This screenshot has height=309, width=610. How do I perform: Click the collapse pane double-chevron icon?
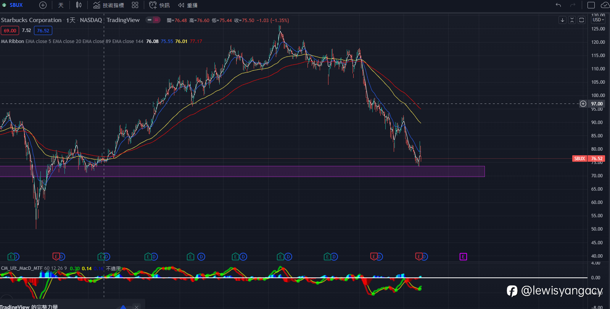tap(572, 20)
